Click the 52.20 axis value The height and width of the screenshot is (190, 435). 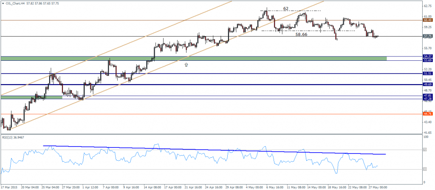(427, 69)
